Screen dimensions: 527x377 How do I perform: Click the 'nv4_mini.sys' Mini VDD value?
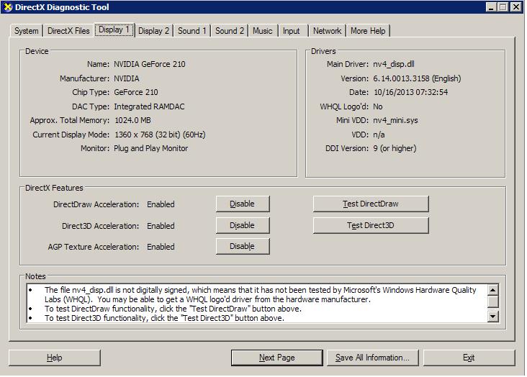[395, 121]
